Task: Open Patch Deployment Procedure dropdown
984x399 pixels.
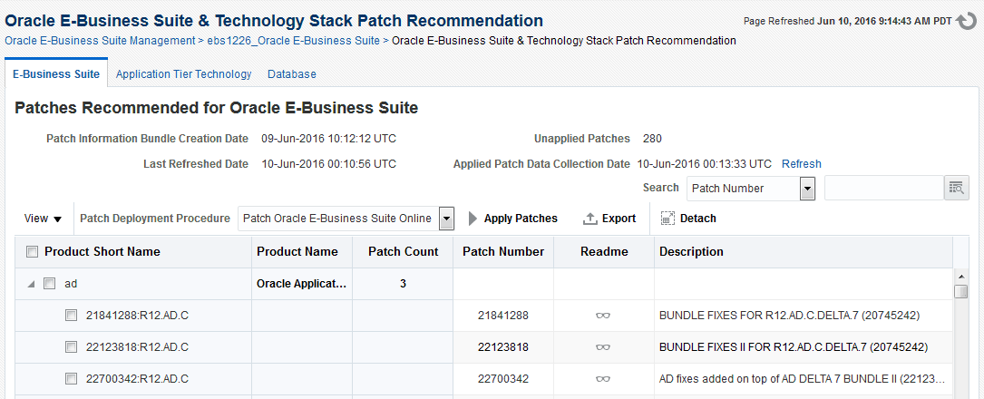Action: tap(446, 219)
